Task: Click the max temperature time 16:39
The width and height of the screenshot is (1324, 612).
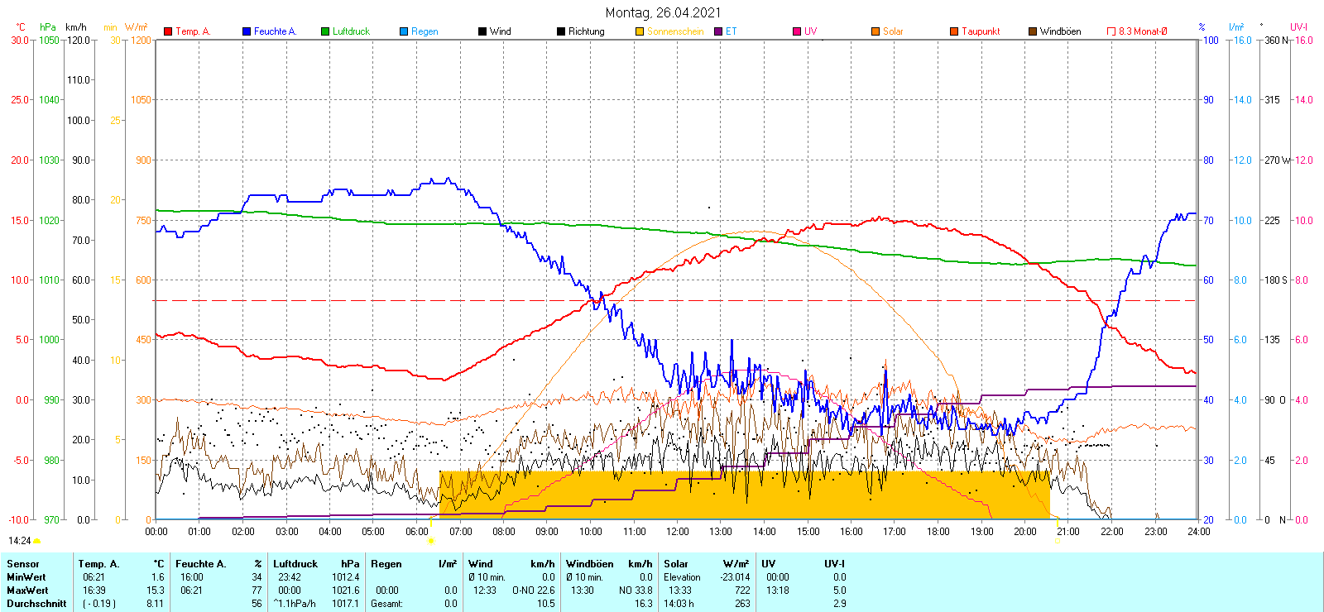Action: [x=94, y=590]
